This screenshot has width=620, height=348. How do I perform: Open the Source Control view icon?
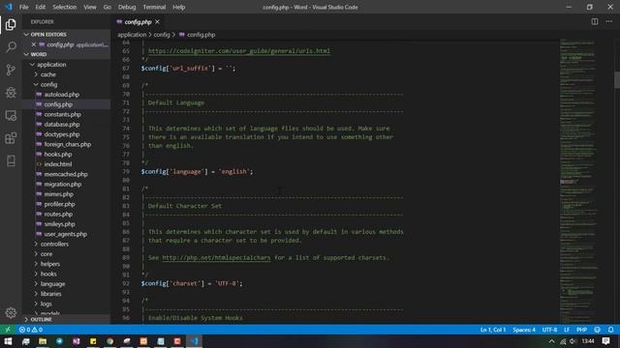click(11, 70)
